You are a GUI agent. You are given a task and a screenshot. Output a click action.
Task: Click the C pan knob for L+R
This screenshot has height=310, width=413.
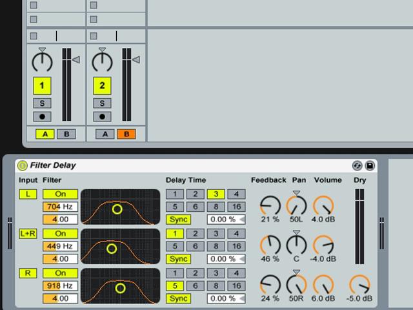pos(296,245)
